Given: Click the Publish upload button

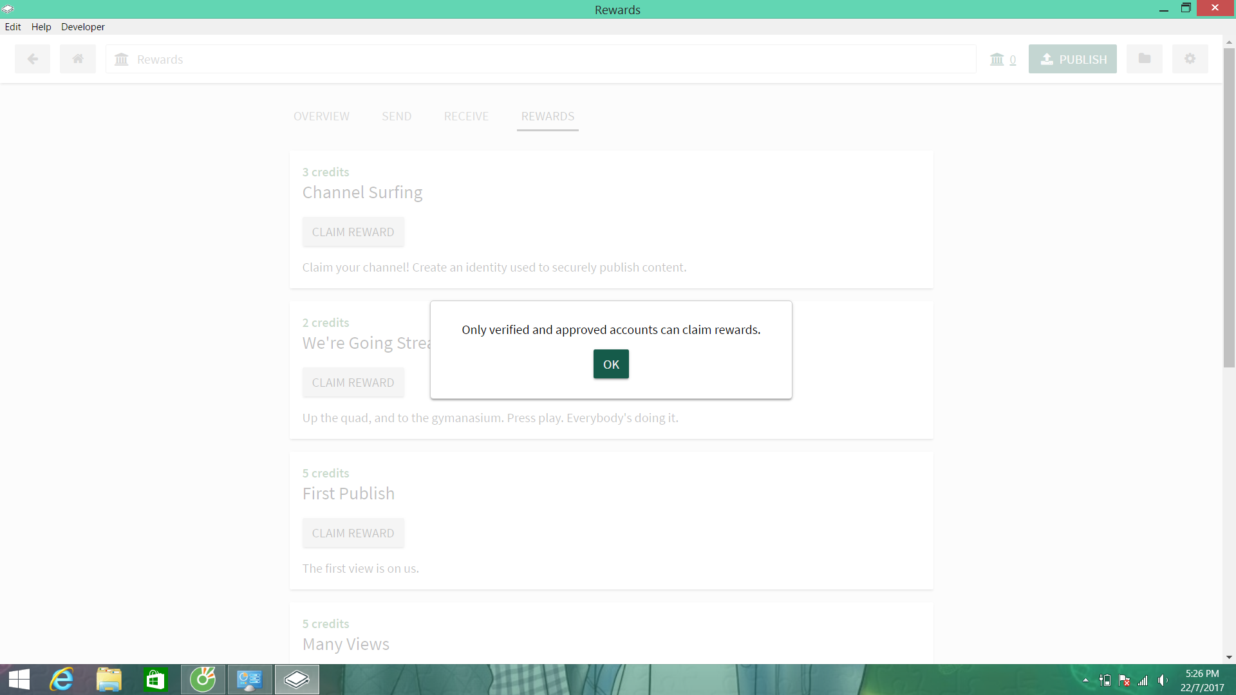Looking at the screenshot, I should [x=1072, y=59].
